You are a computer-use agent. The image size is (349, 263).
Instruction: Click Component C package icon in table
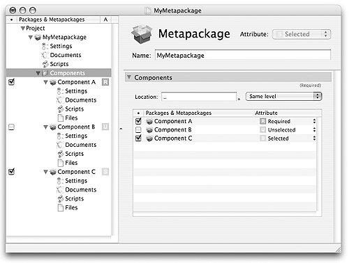click(x=149, y=138)
